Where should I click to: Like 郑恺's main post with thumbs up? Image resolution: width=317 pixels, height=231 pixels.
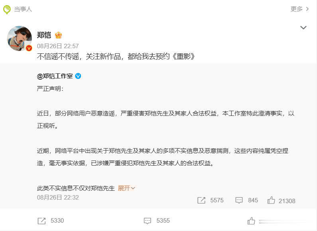(251, 221)
